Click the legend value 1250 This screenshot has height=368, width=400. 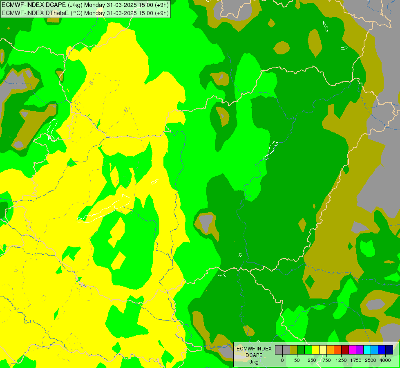(341, 360)
